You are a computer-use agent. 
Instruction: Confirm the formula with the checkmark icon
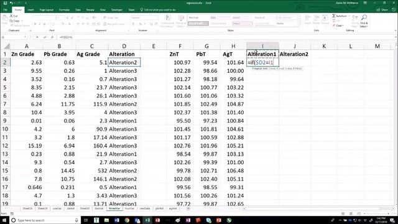point(45,37)
